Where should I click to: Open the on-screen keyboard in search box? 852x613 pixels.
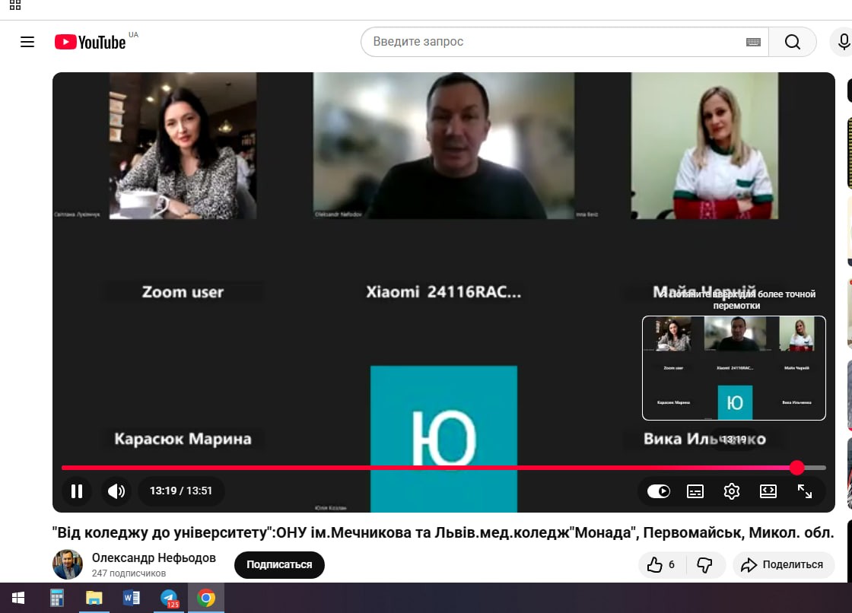(x=753, y=42)
